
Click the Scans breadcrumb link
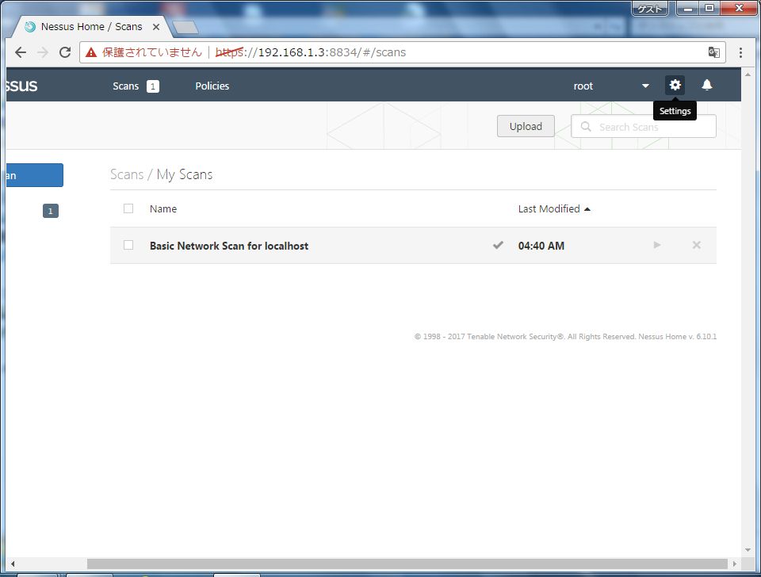point(127,174)
